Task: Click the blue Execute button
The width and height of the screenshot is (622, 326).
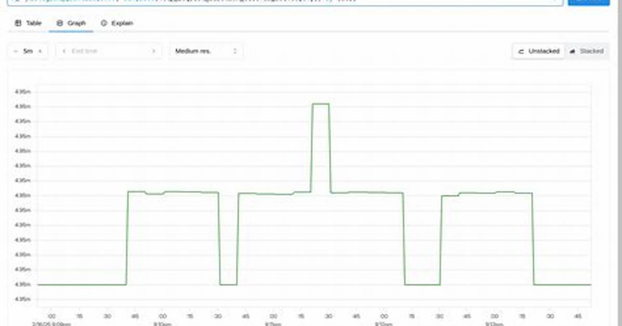Action: click(589, 2)
